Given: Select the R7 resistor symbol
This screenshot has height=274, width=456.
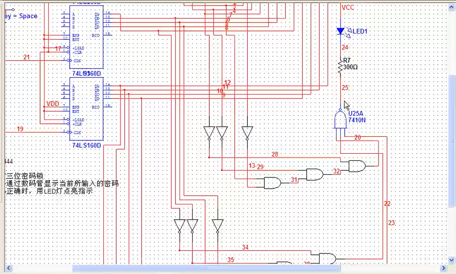Looking at the screenshot, I should [340, 67].
